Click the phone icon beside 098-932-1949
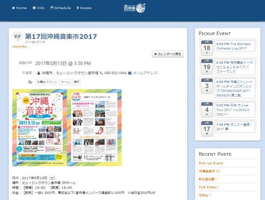 (x=102, y=73)
